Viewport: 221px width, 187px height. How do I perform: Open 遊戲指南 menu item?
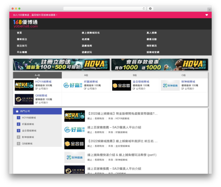87,46
